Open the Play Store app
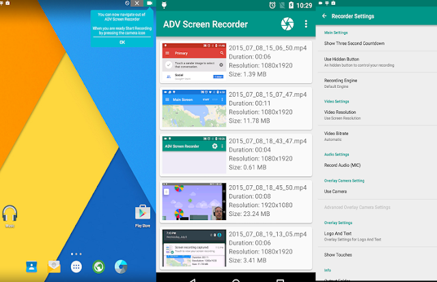437x282 pixels. point(143,216)
